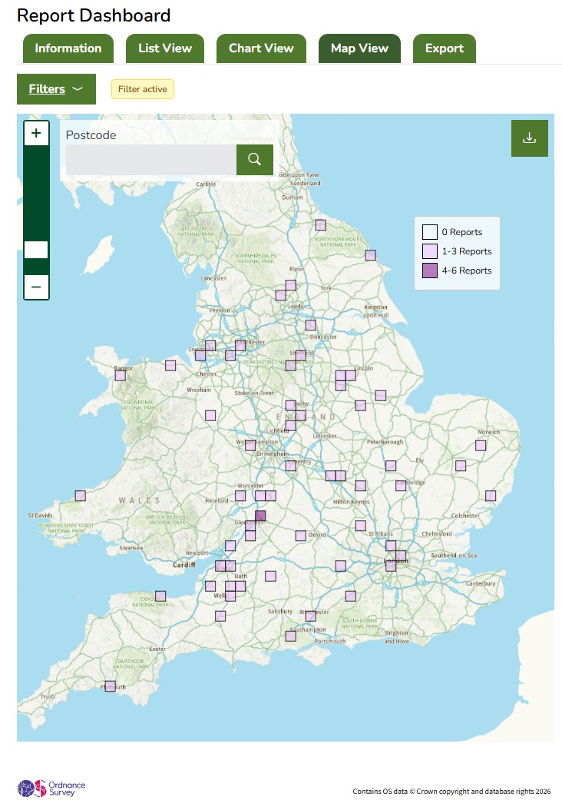This screenshot has width=562, height=810.
Task: Click the Filter active badge
Action: (x=143, y=89)
